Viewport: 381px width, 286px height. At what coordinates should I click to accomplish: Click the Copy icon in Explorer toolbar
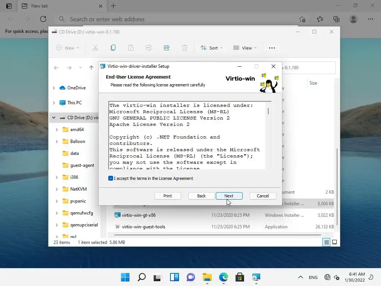pos(113,48)
